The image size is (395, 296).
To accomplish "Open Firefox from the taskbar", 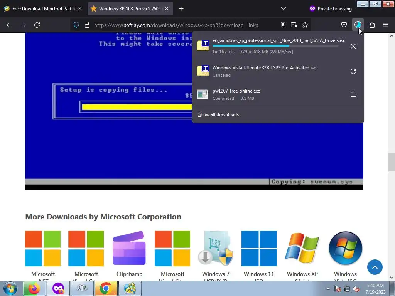I will click(34, 288).
